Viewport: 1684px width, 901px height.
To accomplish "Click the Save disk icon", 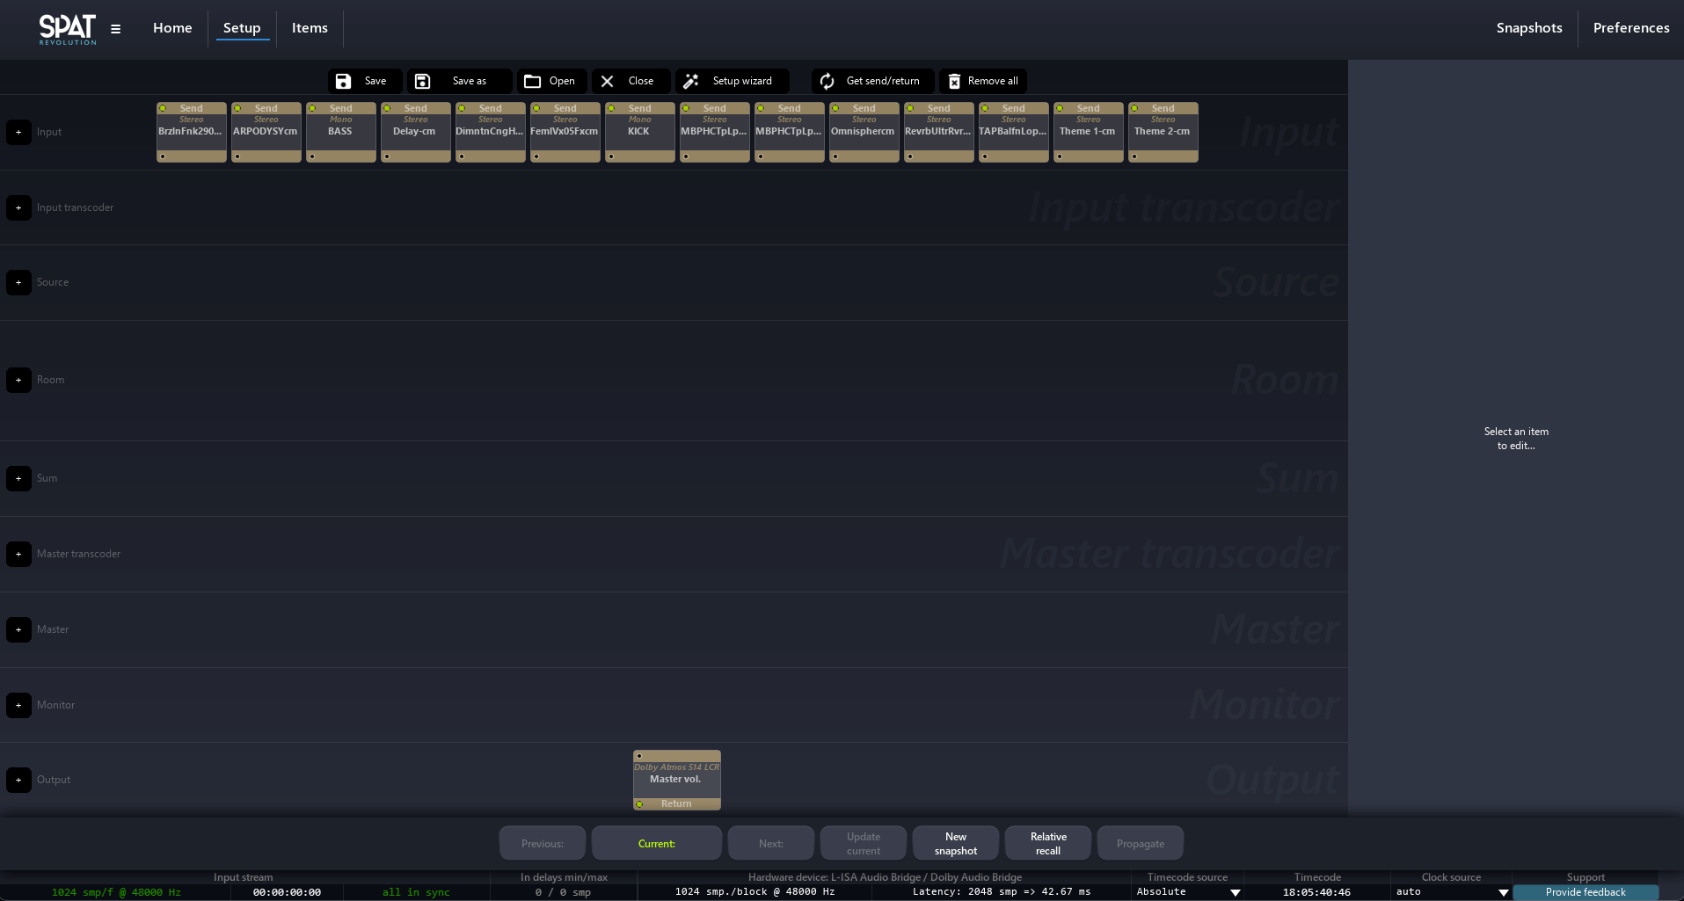I will point(344,81).
